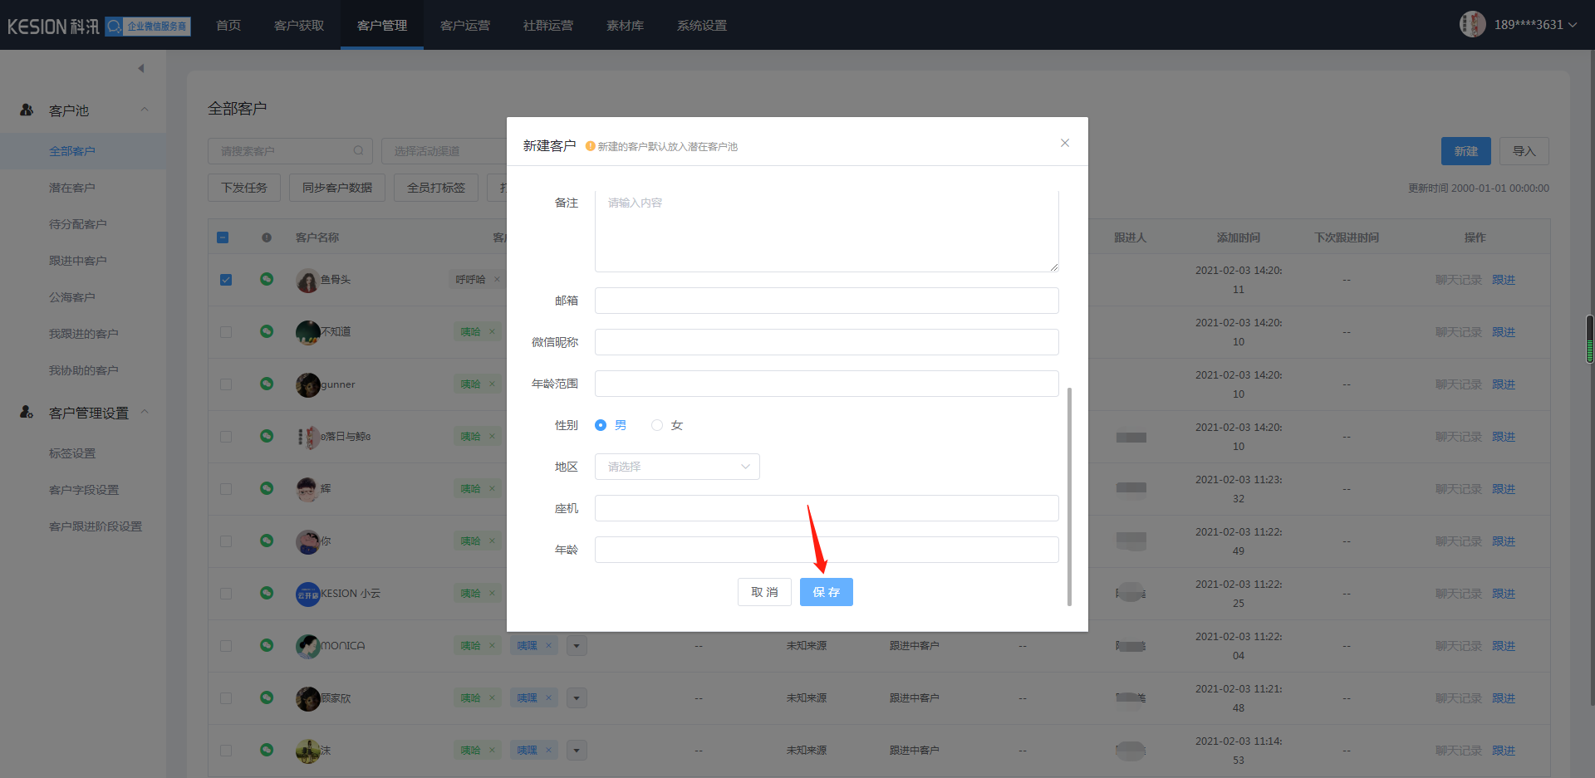Collapse the 客户池 sidebar section
Viewport: 1595px width, 778px height.
point(145,110)
